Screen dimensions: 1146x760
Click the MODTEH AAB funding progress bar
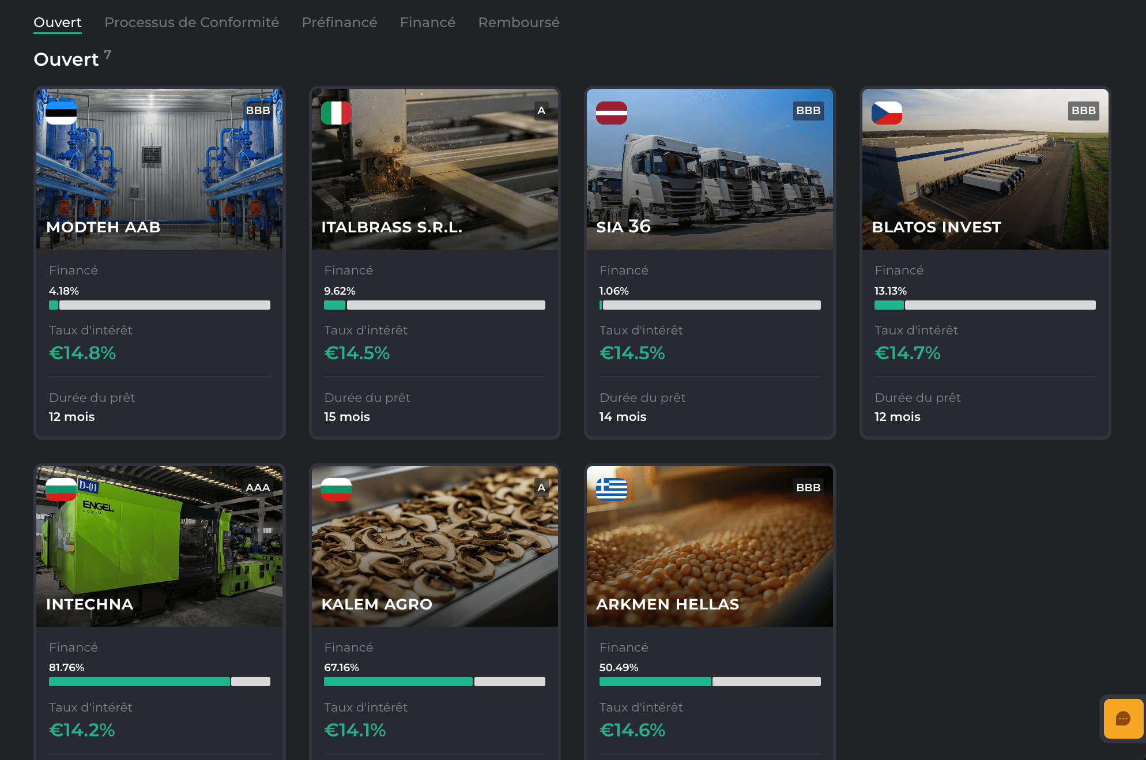click(160, 305)
